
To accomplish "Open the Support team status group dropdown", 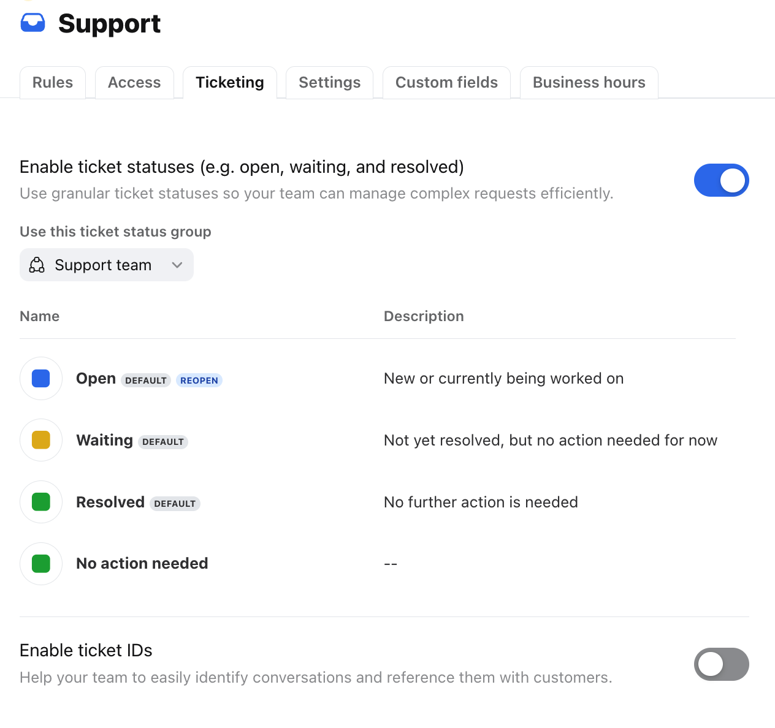I will point(107,265).
